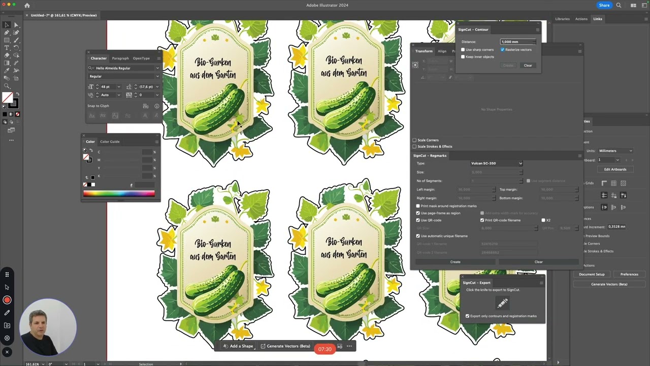Image resolution: width=650 pixels, height=366 pixels.
Task: Open the Hello Almeida Regular font dropdown
Action: click(x=157, y=68)
